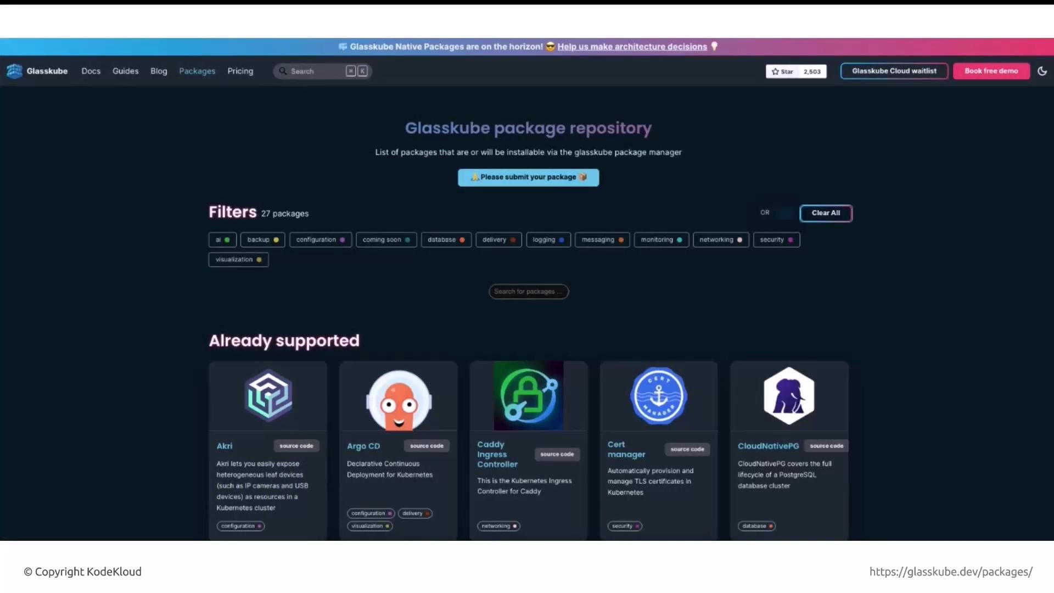Toggle the security filter tag
Screen dimensions: 1054x593
pos(776,240)
